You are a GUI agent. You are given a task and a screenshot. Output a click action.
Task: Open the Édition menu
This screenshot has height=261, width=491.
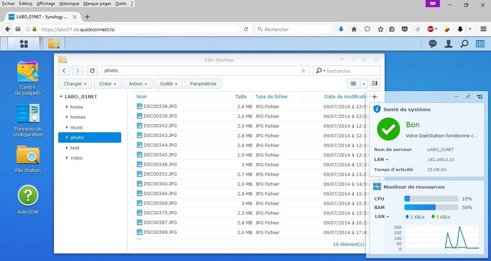tap(26, 4)
